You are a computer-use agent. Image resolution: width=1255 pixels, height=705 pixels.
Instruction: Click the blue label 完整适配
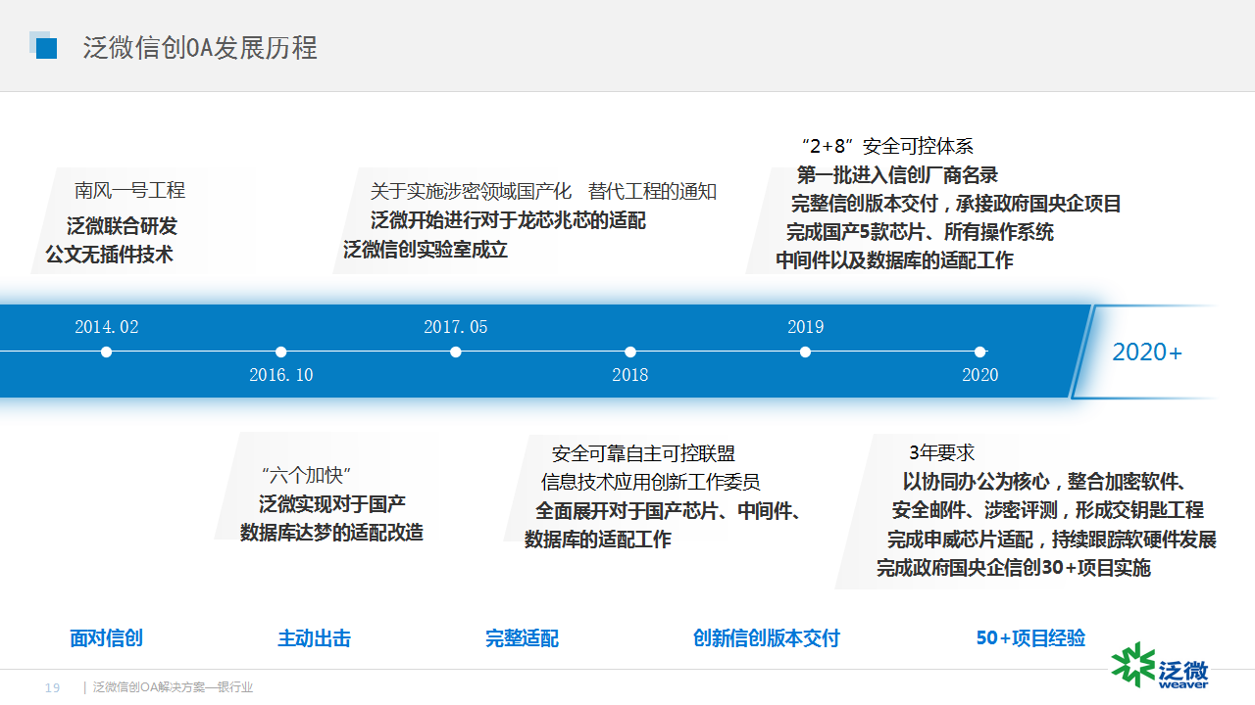522,638
